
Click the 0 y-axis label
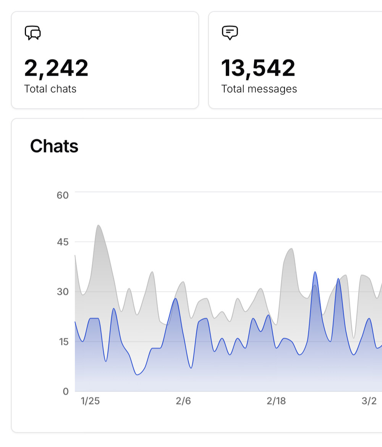pyautogui.click(x=66, y=391)
